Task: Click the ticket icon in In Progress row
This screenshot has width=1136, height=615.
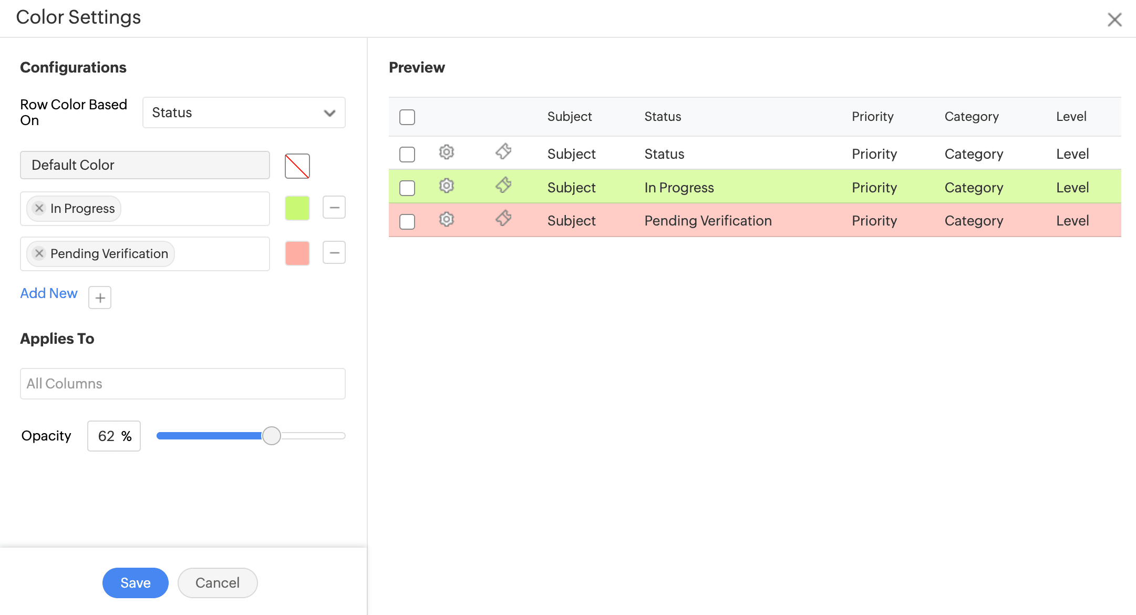Action: pyautogui.click(x=503, y=185)
